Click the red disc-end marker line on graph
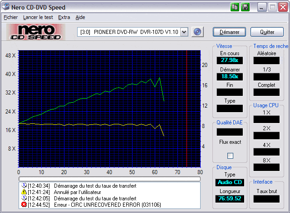 187,109
